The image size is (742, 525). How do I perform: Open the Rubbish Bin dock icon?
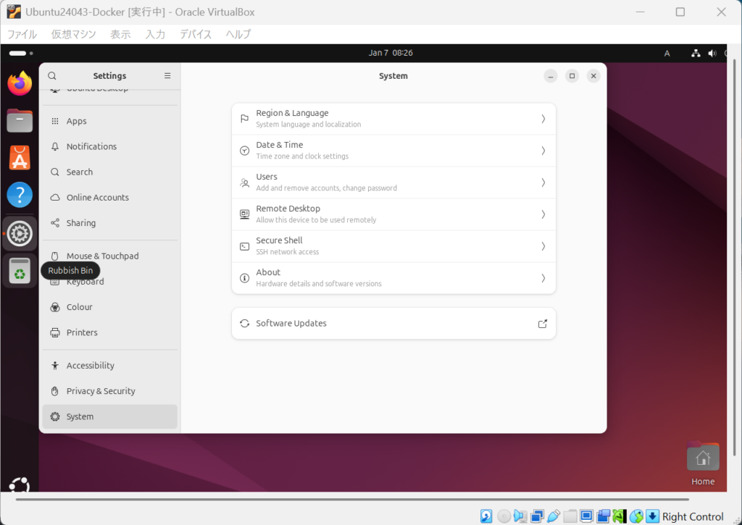point(20,271)
